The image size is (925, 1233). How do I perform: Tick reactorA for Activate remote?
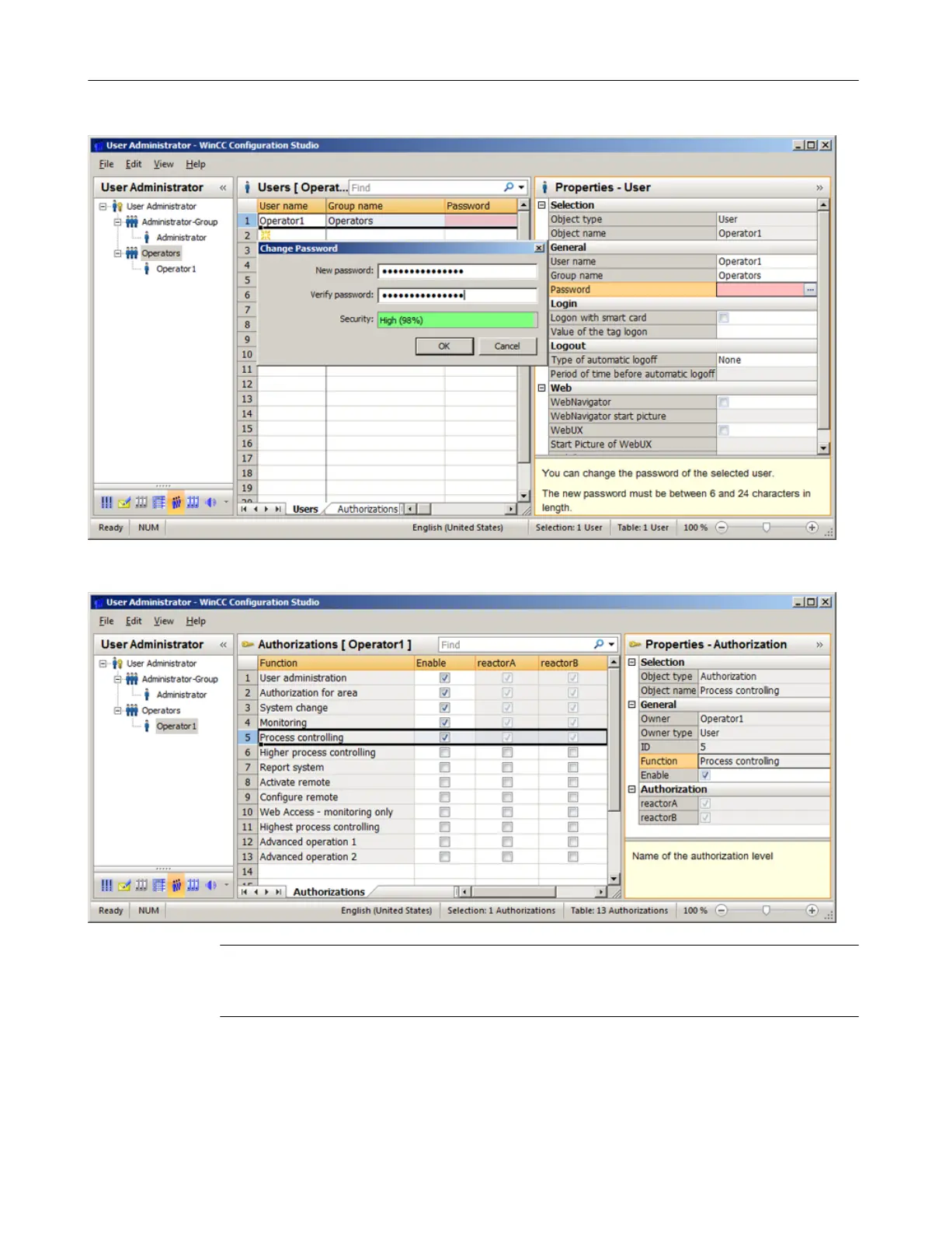coord(507,782)
